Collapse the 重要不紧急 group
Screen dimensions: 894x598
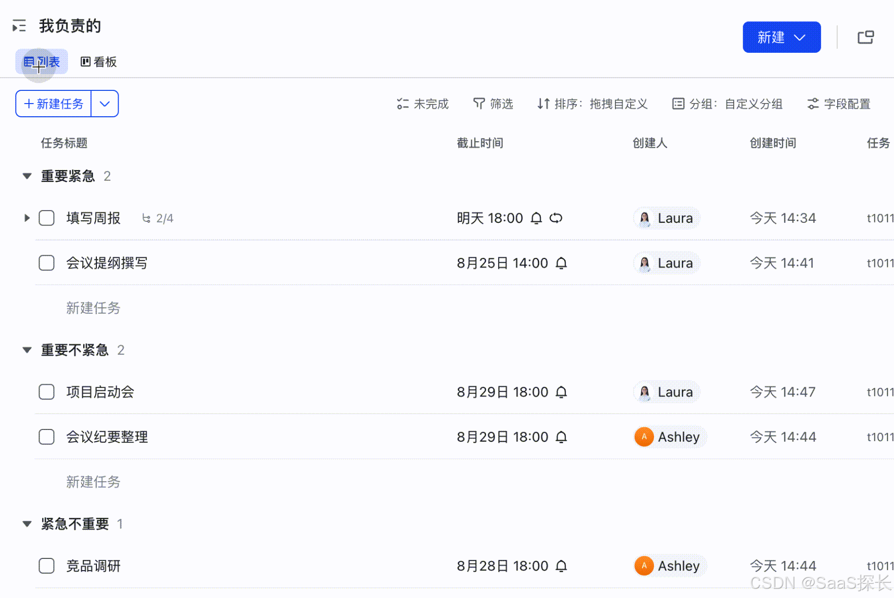(x=27, y=350)
